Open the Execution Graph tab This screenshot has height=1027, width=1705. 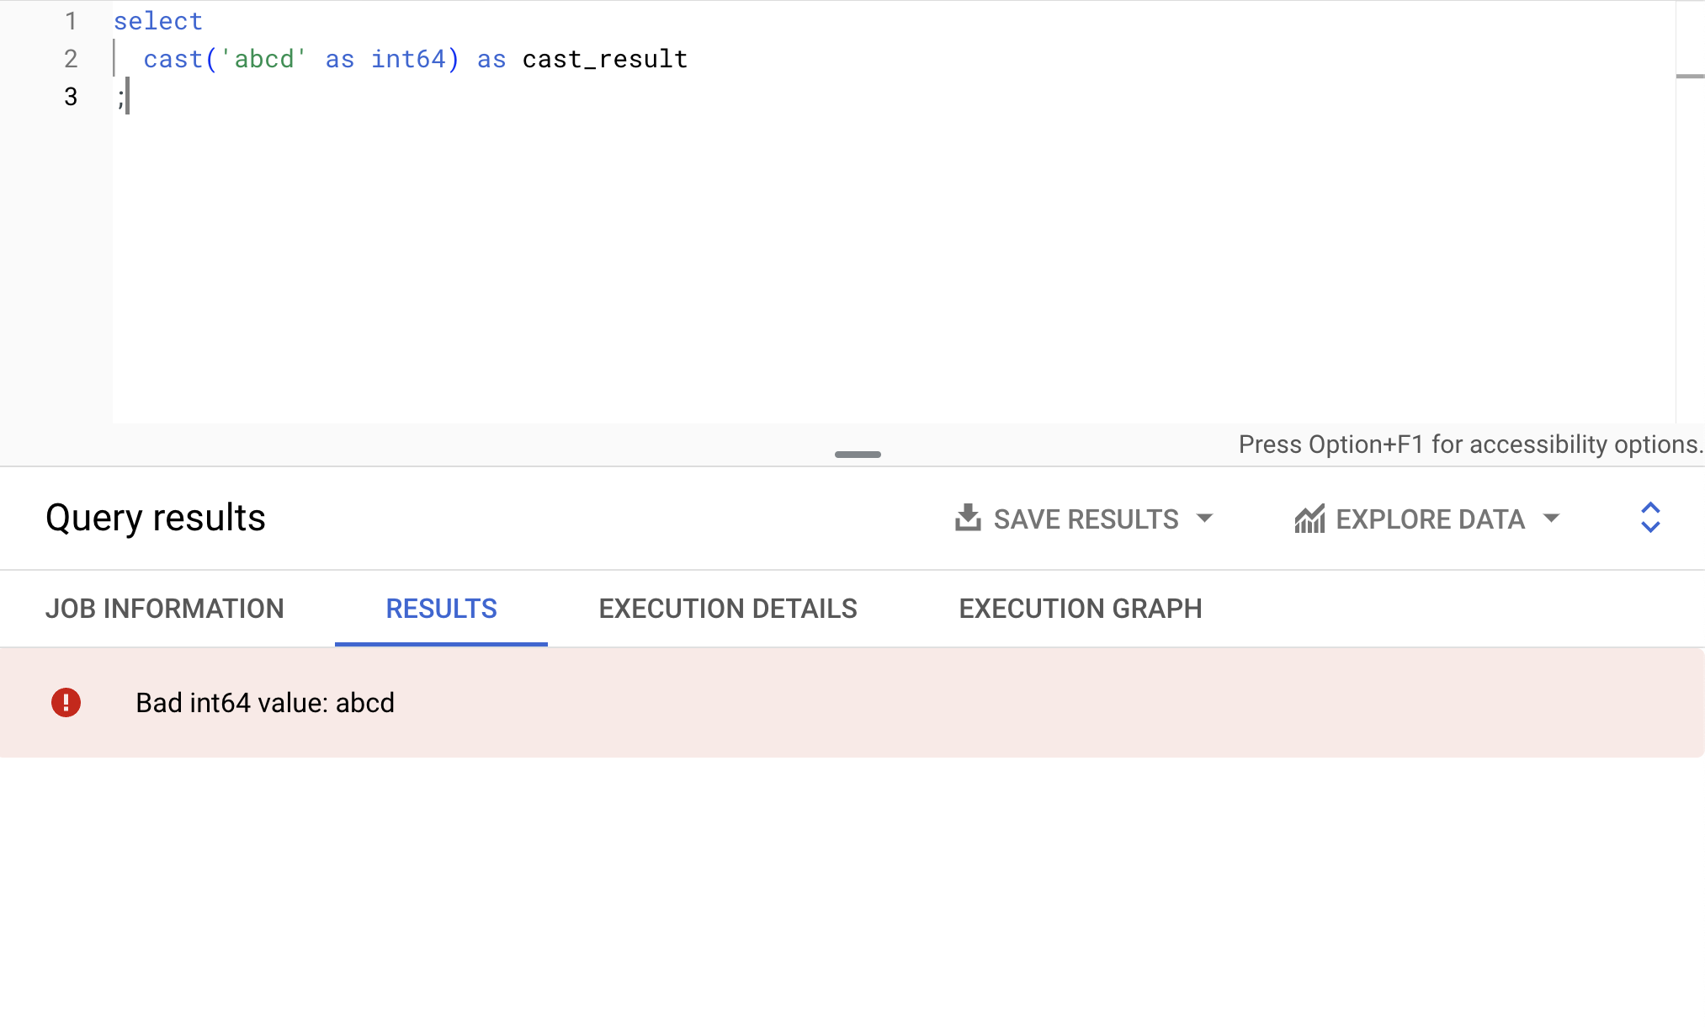1081,609
